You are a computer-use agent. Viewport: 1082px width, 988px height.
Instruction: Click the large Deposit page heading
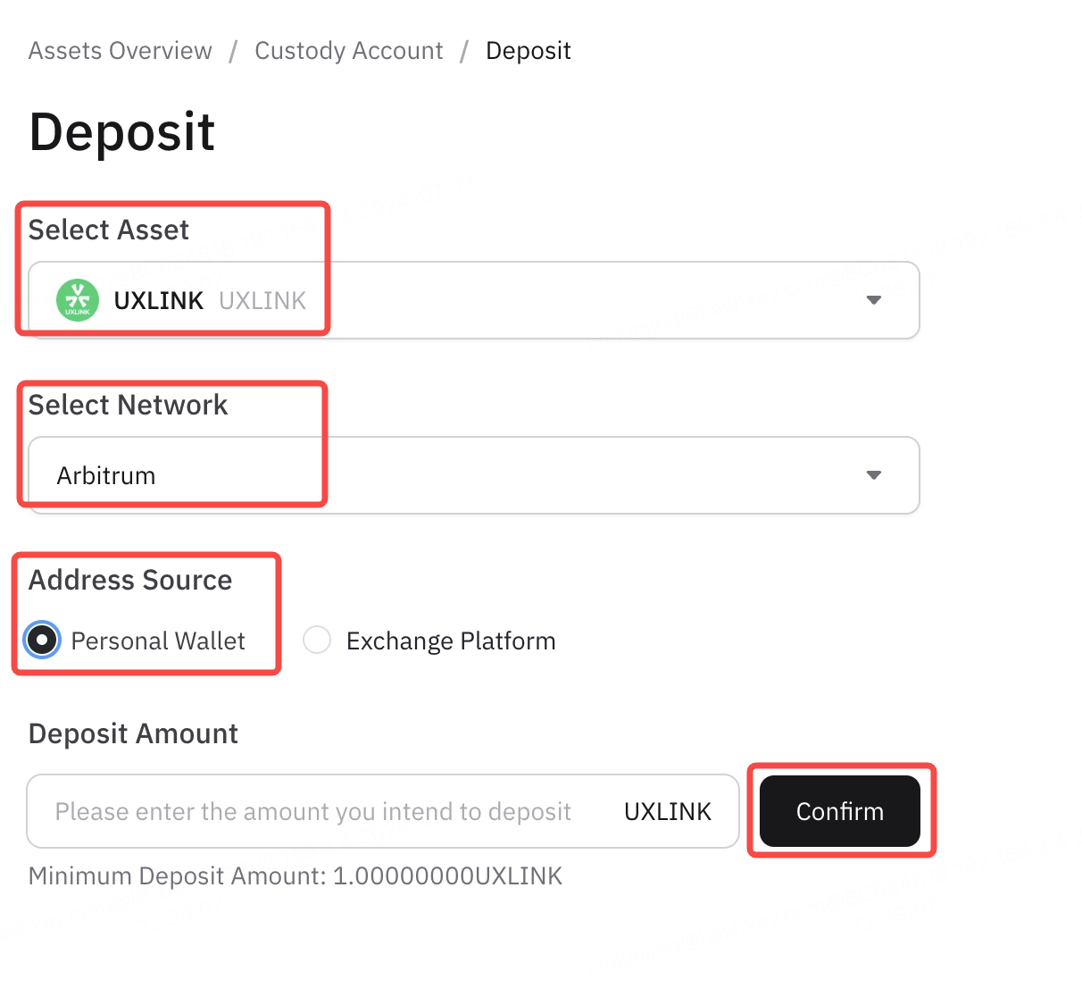[x=122, y=132]
